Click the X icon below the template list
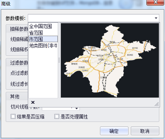Image resolution: width=165 pixels, height=139 pixels. (33, 102)
